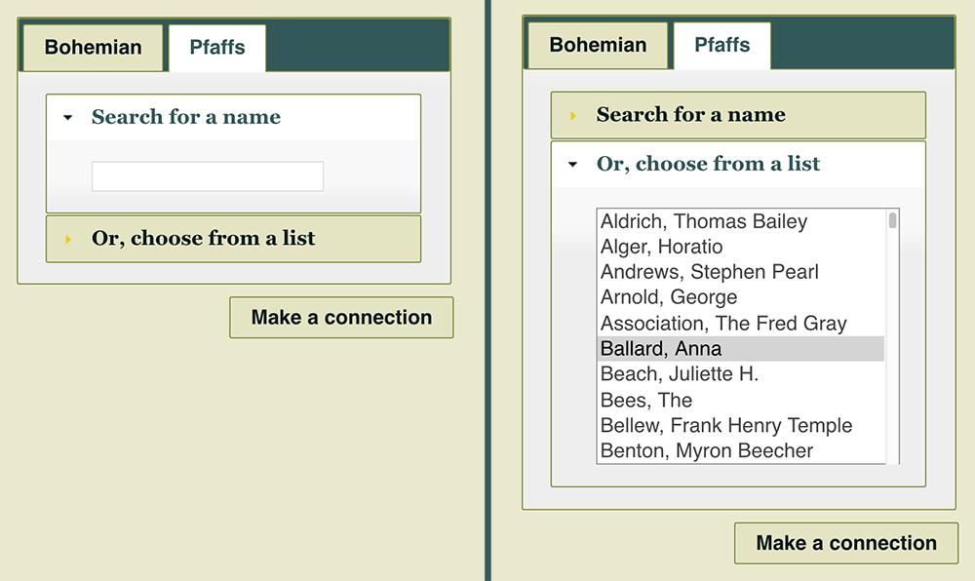
Task: Choose 'Alger, Horatio' in the list
Action: pos(662,248)
